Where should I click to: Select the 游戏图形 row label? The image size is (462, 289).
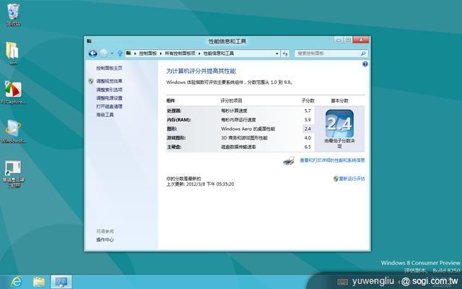[x=176, y=138]
